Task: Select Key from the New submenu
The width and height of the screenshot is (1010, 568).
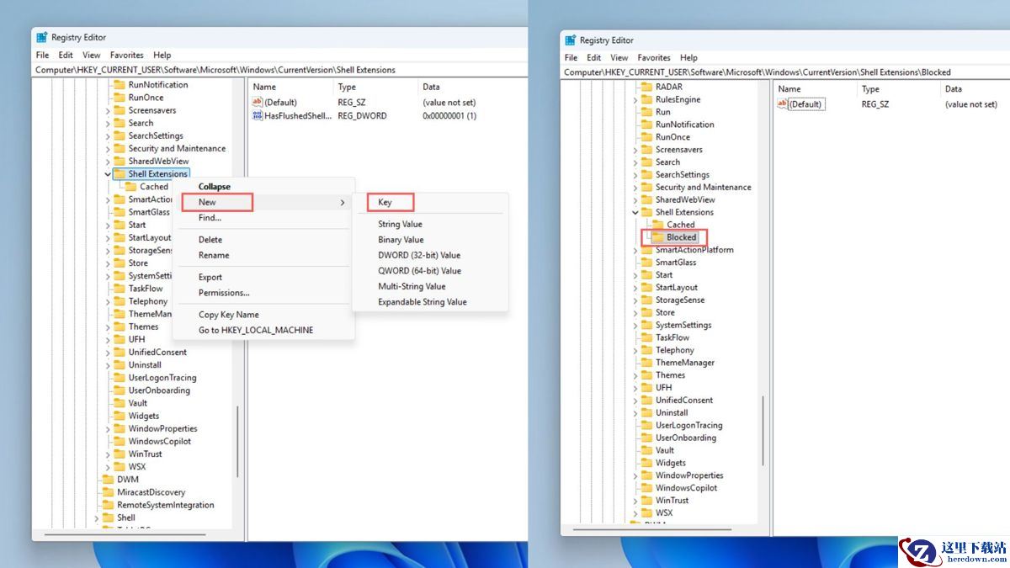Action: point(385,202)
